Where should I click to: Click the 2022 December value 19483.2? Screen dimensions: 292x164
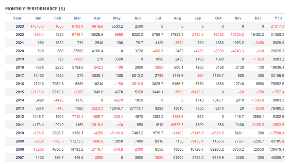pyautogui.click(x=257, y=35)
